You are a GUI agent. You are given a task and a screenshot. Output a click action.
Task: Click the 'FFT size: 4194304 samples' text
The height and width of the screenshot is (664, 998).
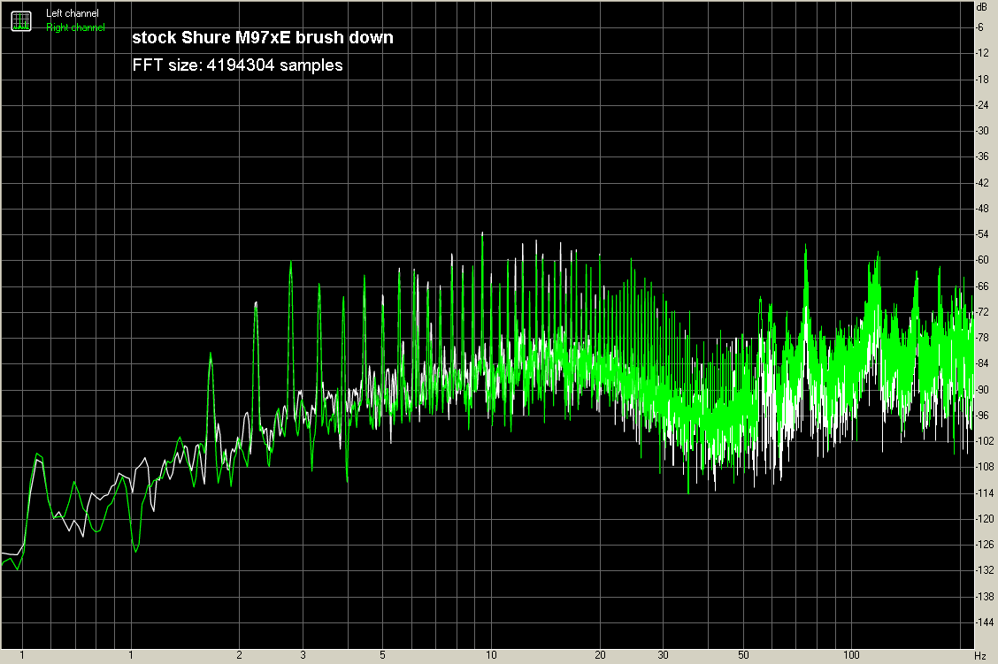point(237,65)
